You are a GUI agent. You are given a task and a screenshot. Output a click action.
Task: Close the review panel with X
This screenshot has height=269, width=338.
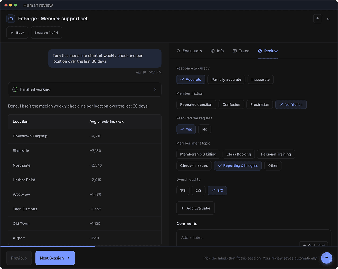pos(328,19)
